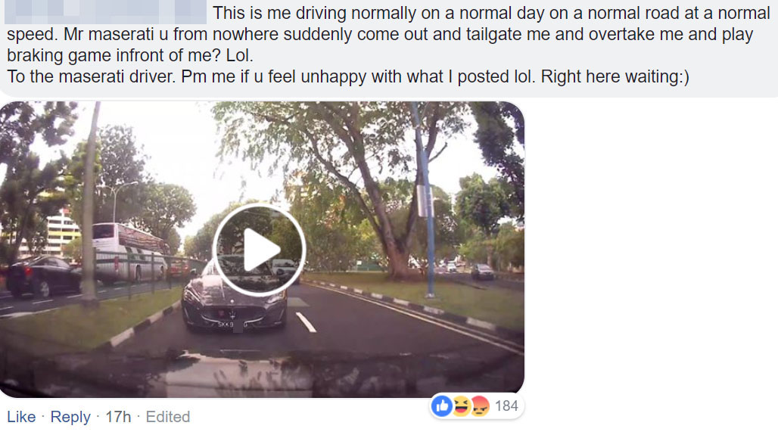Open the 184 reactions count list

coord(506,406)
